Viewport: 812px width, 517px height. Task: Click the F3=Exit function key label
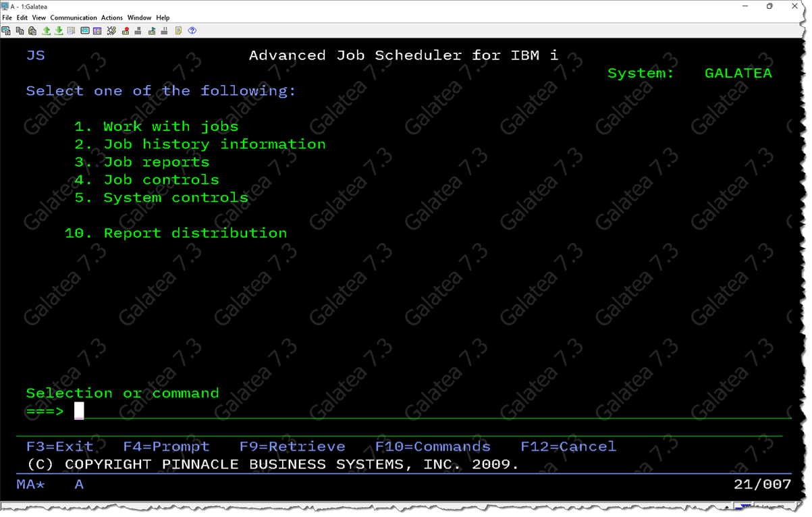coord(59,447)
